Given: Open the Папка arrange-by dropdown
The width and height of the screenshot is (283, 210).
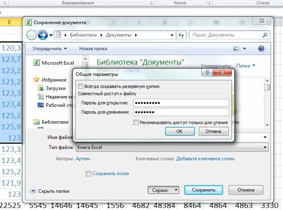Looking at the screenshot, I should click(x=246, y=66).
